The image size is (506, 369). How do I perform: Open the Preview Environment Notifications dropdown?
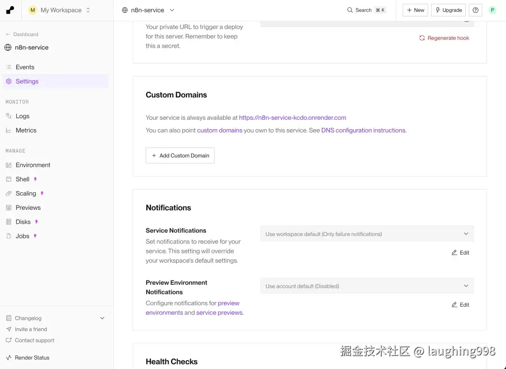[x=367, y=286]
